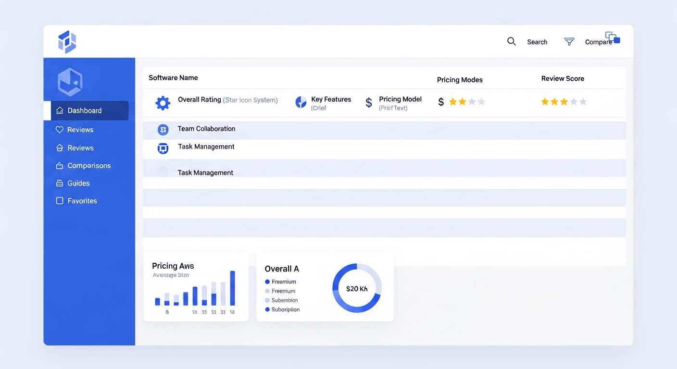Click the dollar icon beside Pricing Model

369,102
